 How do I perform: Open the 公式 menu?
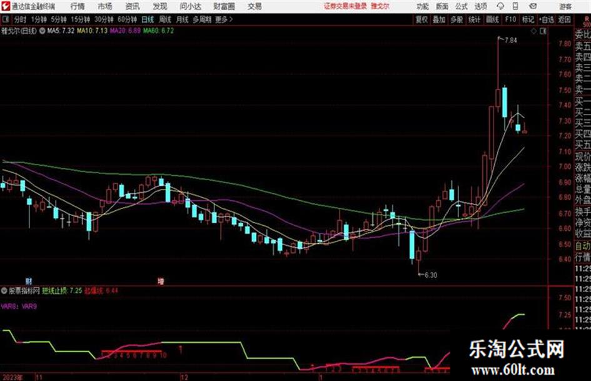point(461,6)
